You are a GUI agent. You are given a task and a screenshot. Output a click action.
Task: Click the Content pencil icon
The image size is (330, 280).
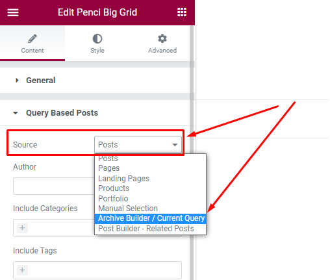click(32, 39)
